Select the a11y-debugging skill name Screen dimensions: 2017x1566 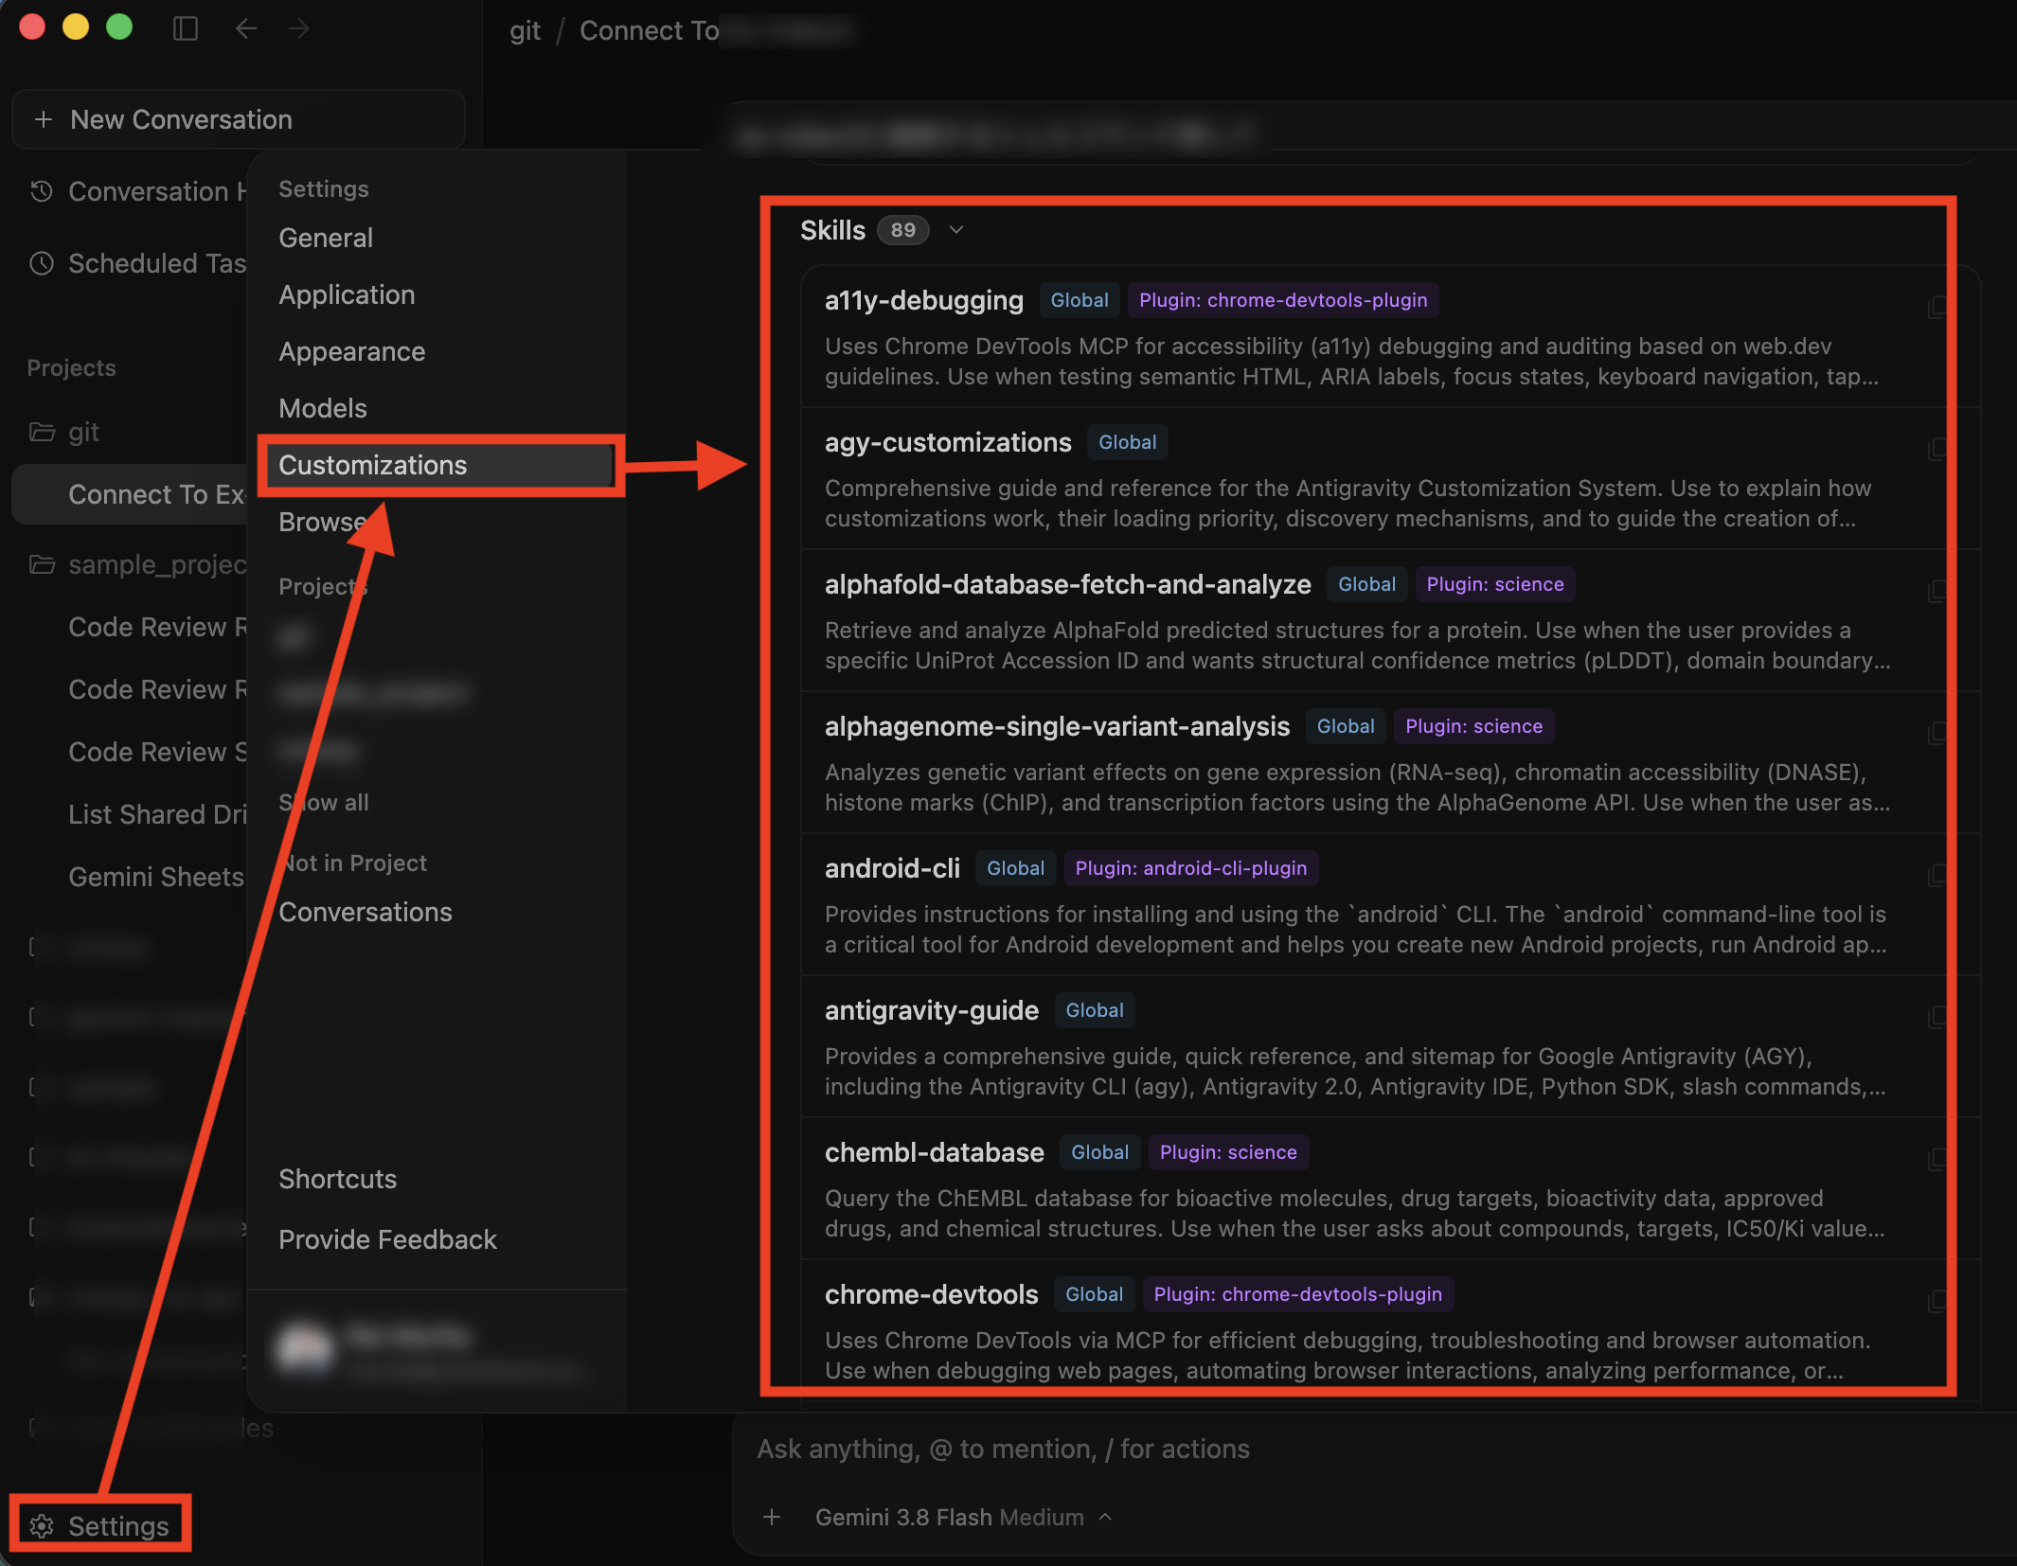[923, 300]
